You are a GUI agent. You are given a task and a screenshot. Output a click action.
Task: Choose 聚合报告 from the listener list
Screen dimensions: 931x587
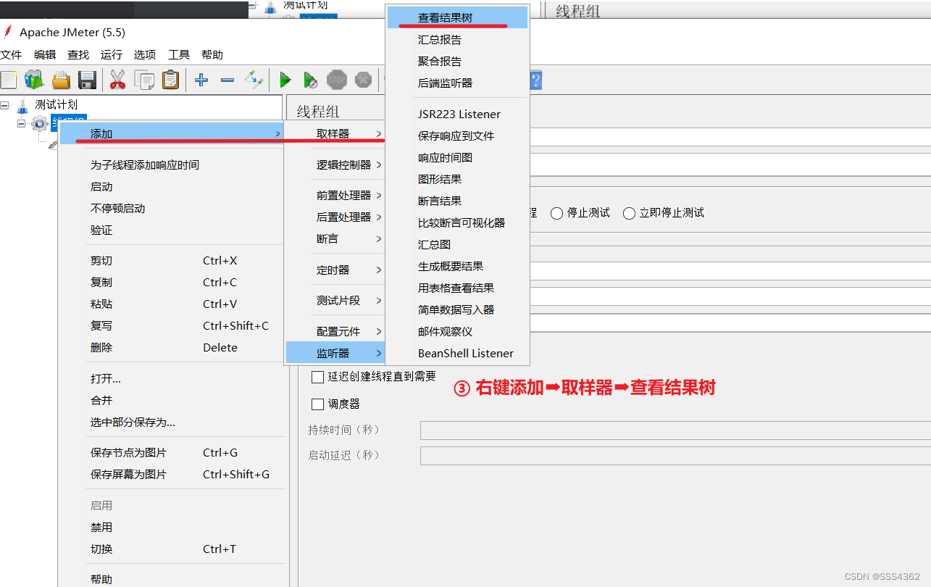[x=457, y=62]
